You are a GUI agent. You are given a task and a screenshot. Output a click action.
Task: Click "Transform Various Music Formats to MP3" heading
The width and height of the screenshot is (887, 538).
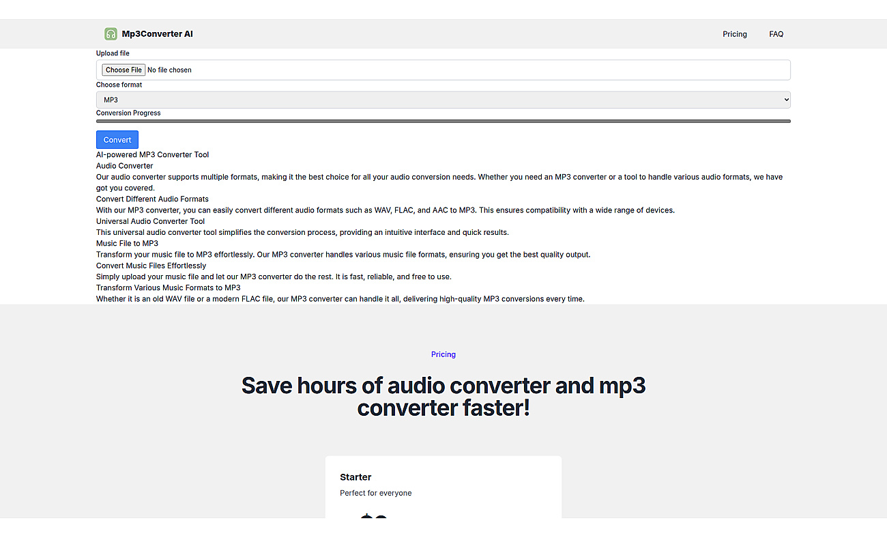click(x=169, y=288)
